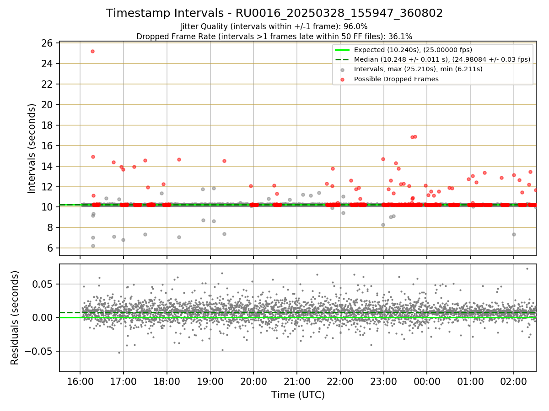Click the "Expected (10.240s), (25.00000 fps)" legend label

pyautogui.click(x=413, y=50)
